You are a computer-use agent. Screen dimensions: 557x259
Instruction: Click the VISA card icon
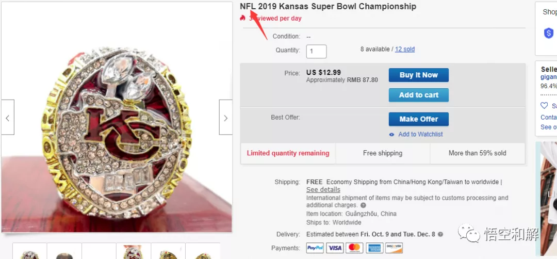click(335, 248)
